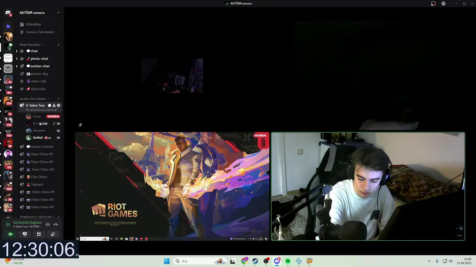Viewport: 476px width, 267px height.
Task: Open server with 294 unread badge
Action: 8,100
